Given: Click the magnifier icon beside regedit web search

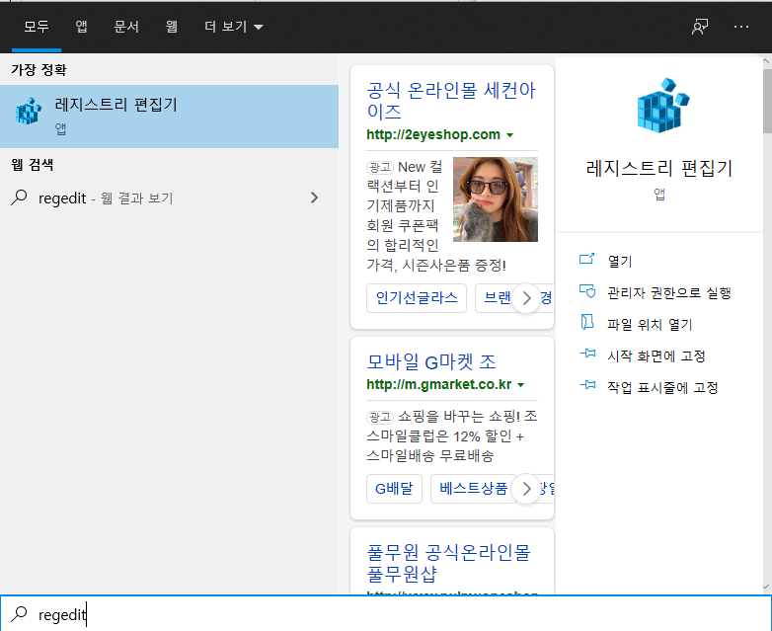Looking at the screenshot, I should (19, 197).
